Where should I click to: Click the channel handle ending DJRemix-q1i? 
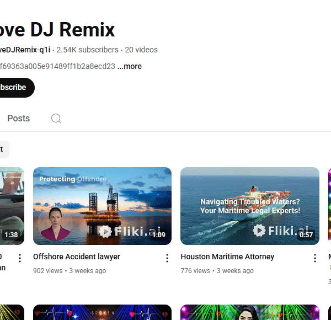[25, 50]
